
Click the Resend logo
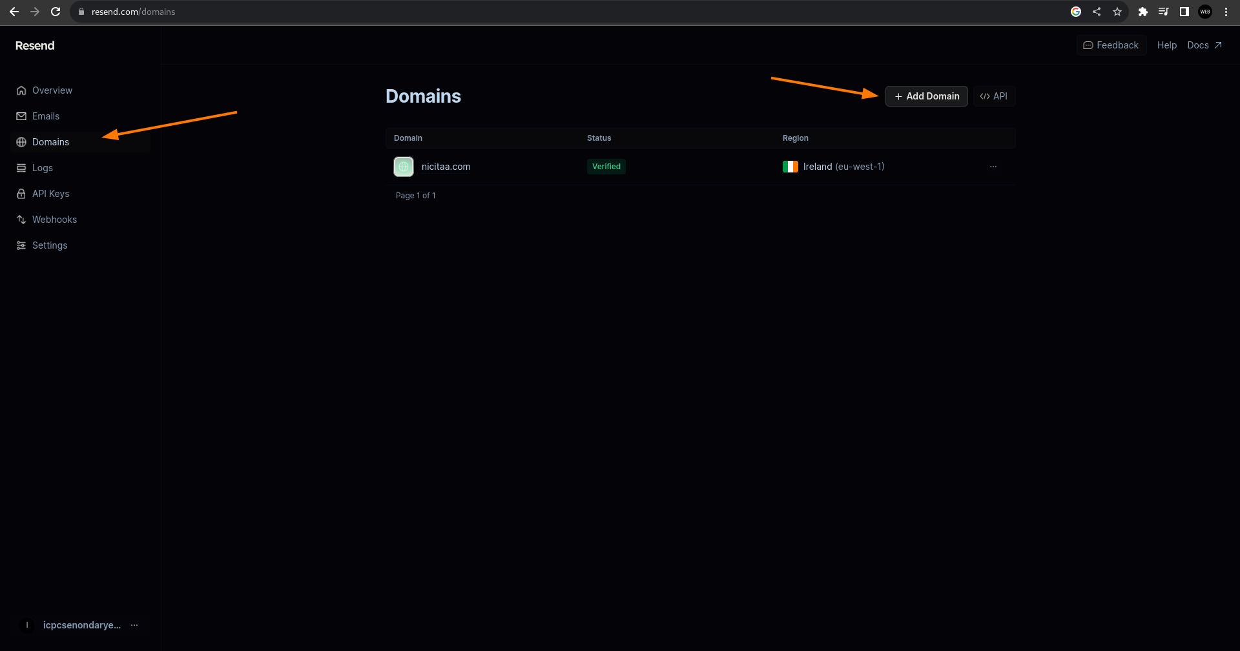tap(35, 45)
